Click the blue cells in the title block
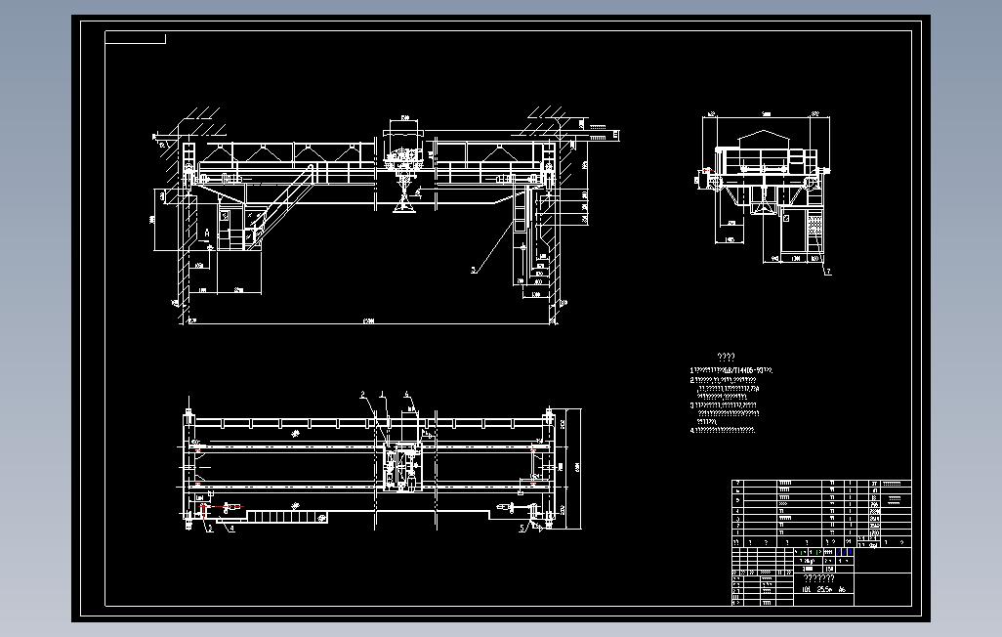This screenshot has width=1002, height=637. point(845,551)
